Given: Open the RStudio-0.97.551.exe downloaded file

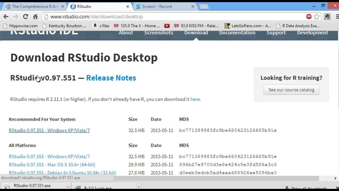Looking at the screenshot, I should pos(32,186).
